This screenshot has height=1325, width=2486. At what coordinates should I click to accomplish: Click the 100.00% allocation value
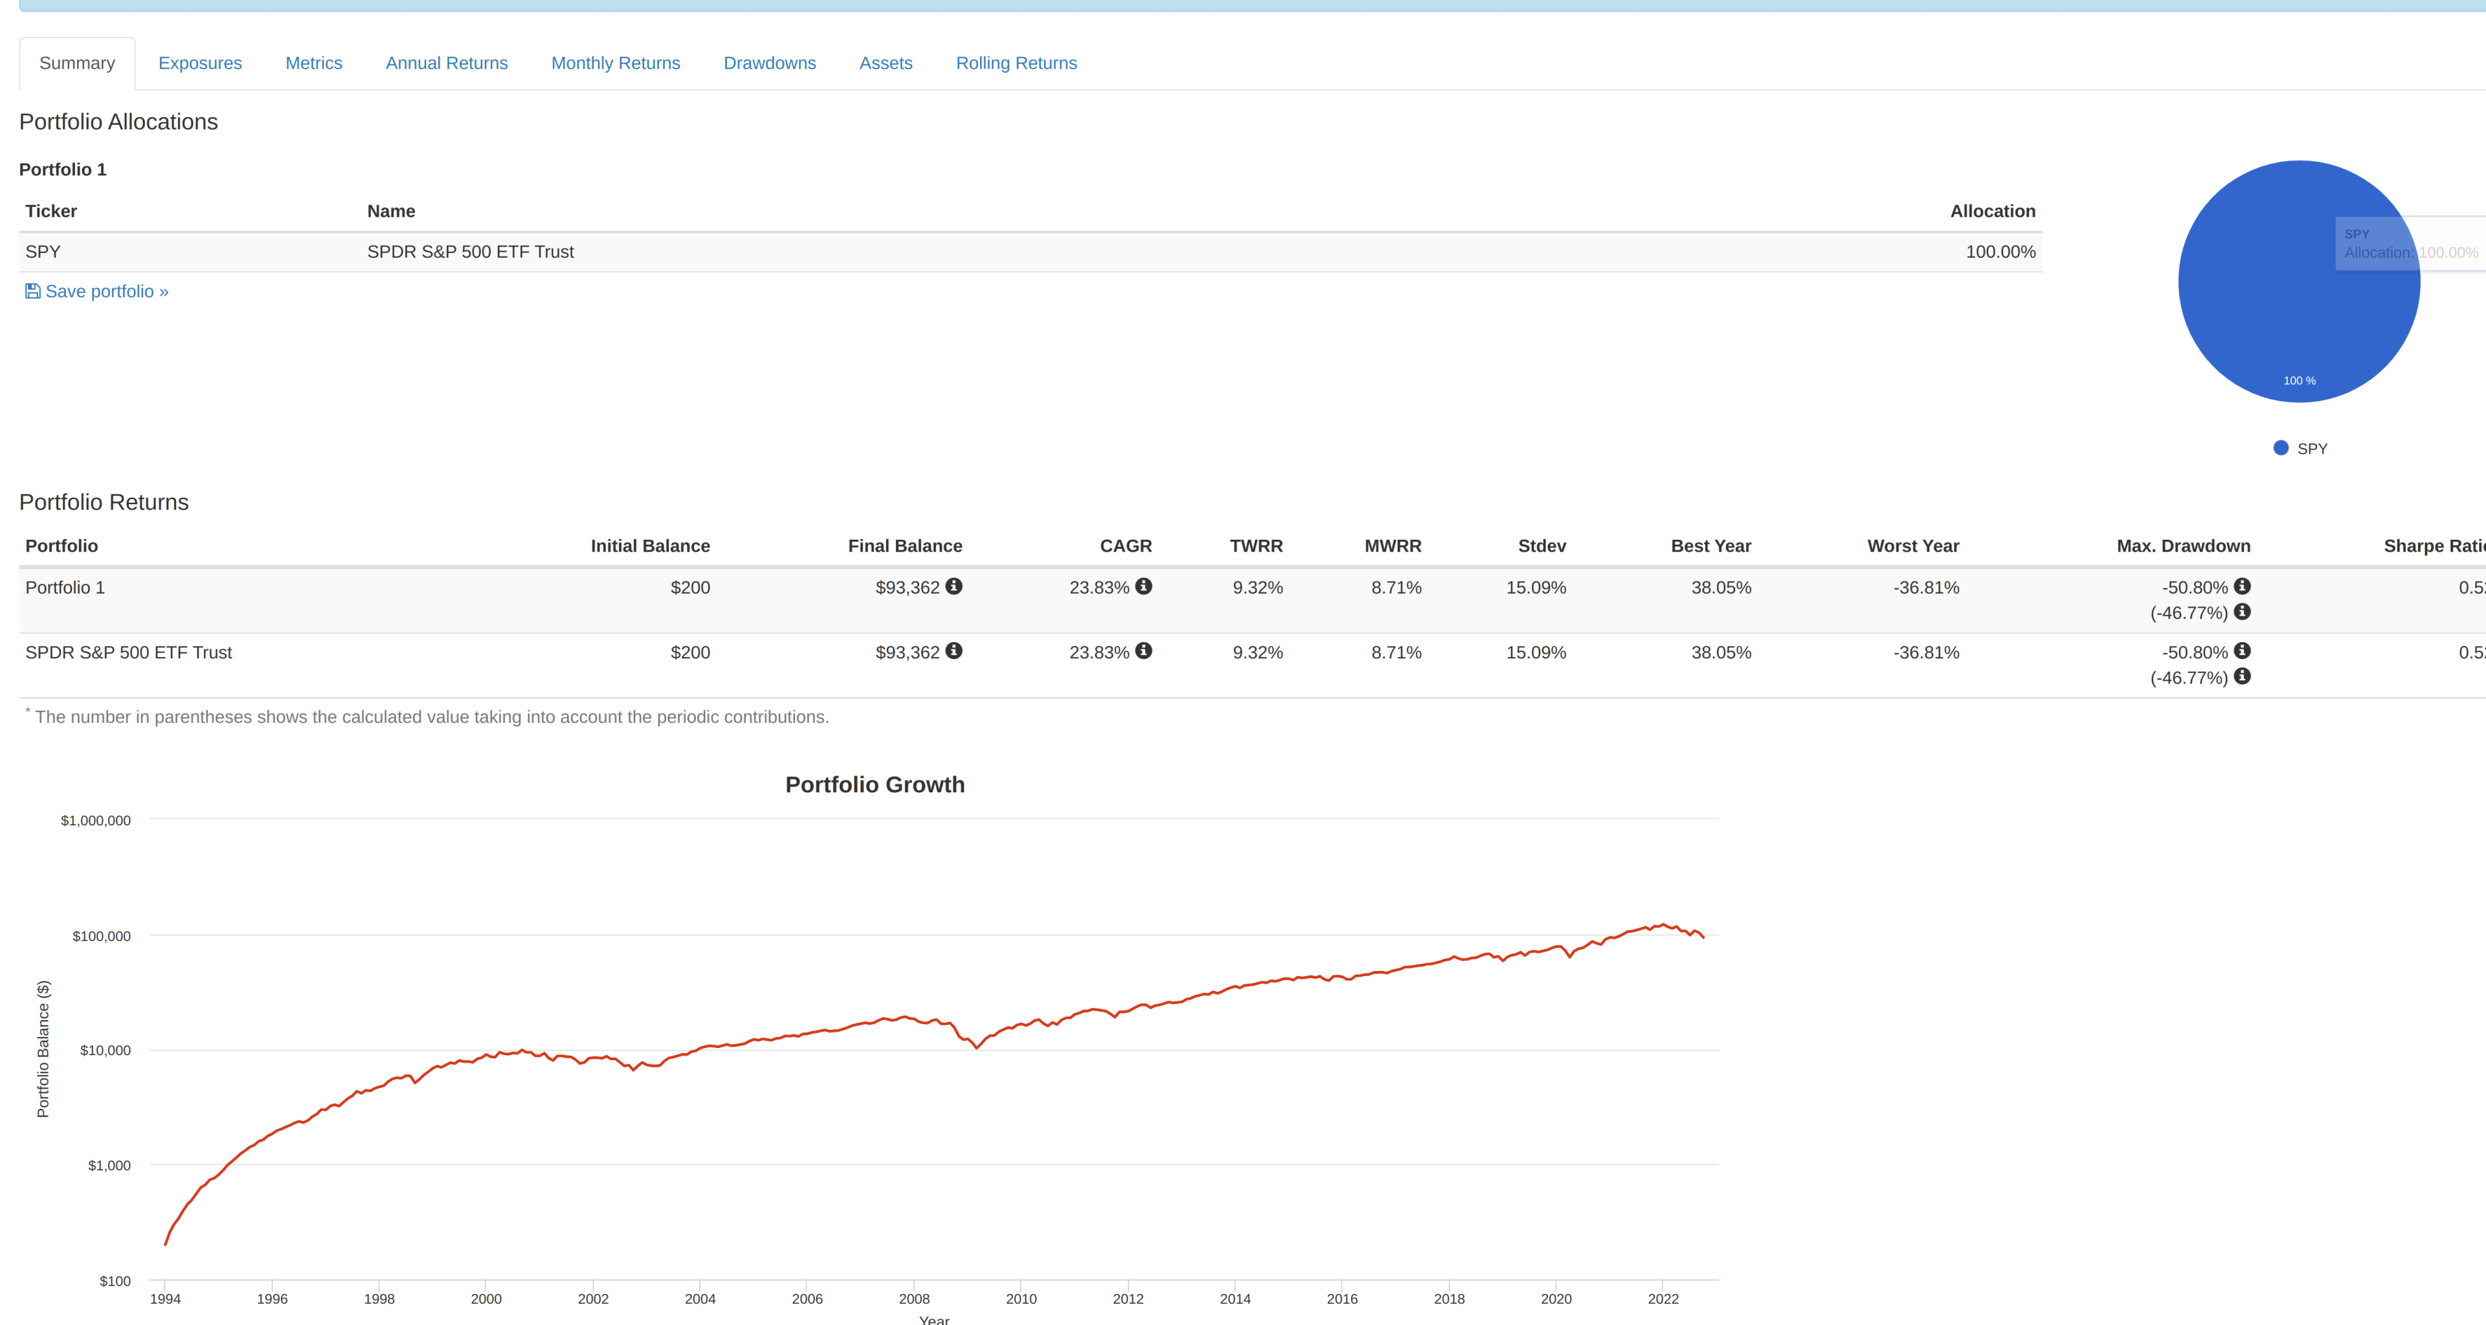[x=2000, y=252]
